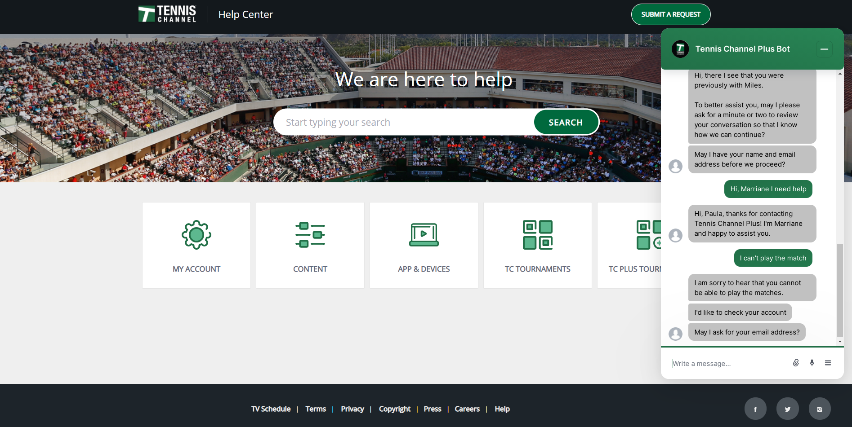Click the Instagram footer icon
This screenshot has width=852, height=427.
(x=820, y=409)
